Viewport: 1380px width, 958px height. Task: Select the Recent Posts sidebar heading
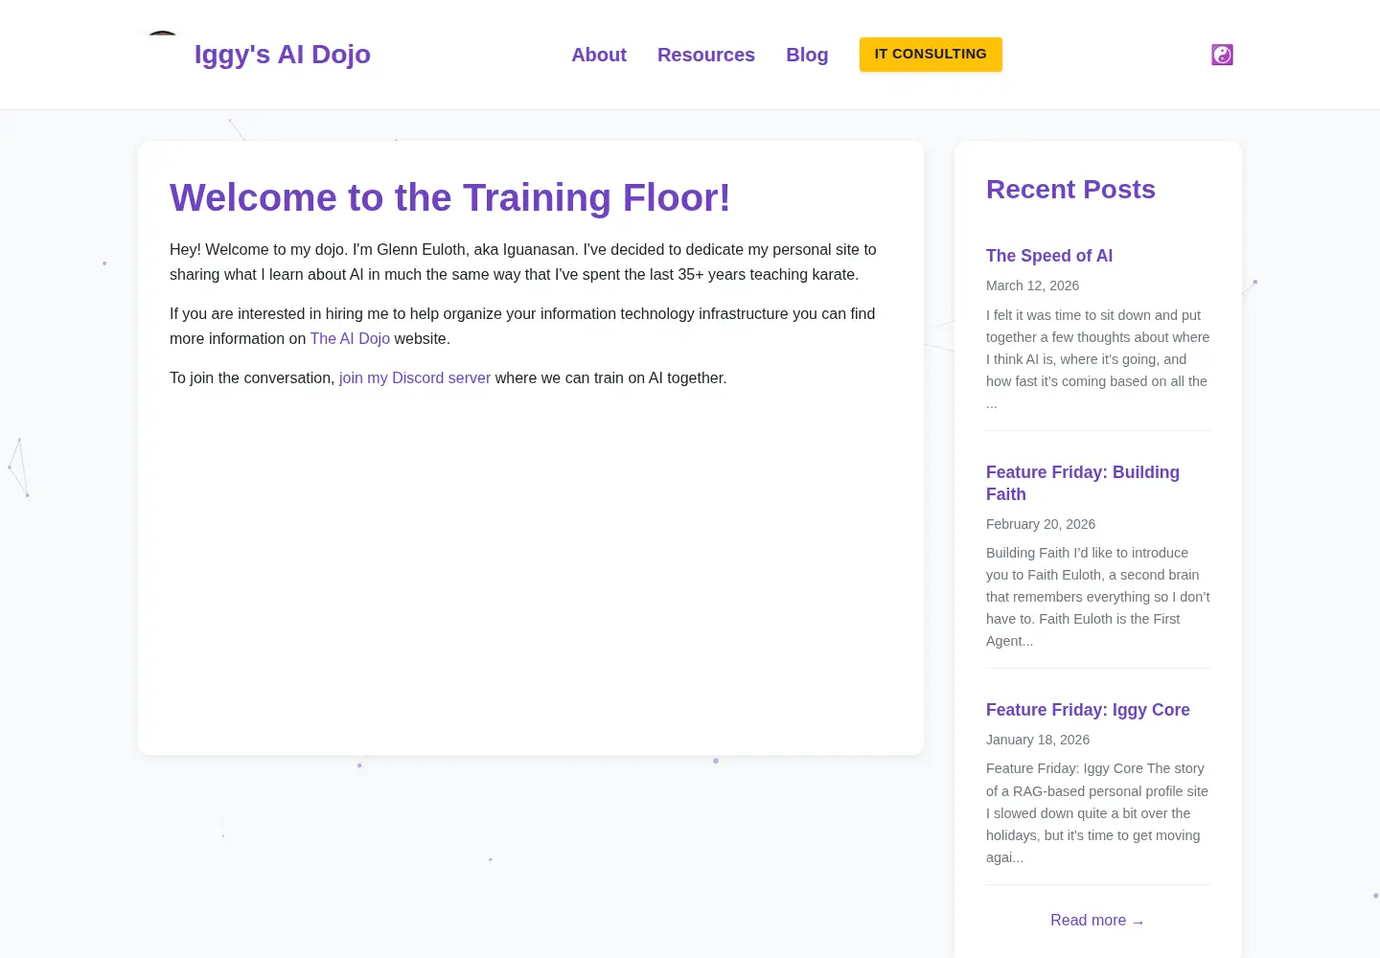(1070, 190)
